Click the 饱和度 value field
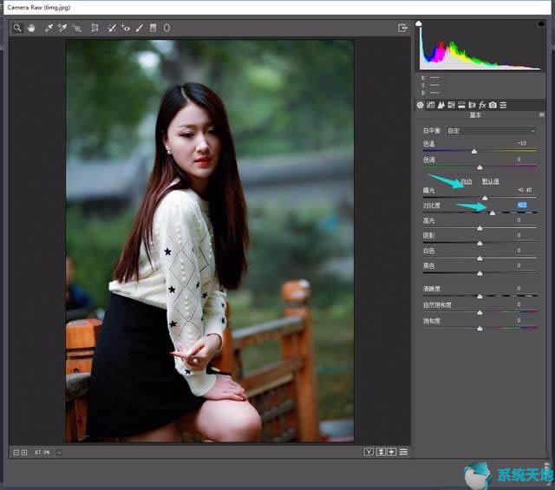The height and width of the screenshot is (490, 555). pyautogui.click(x=519, y=320)
